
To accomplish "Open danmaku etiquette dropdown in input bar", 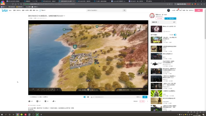I will (139, 97).
